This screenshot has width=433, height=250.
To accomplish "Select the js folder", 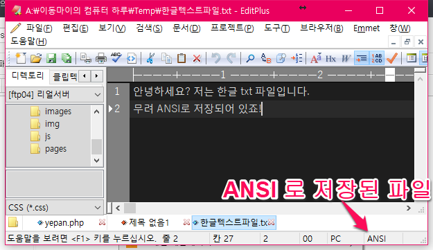I will [x=41, y=136].
